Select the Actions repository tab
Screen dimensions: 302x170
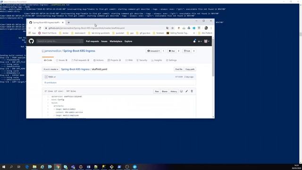pos(99,60)
